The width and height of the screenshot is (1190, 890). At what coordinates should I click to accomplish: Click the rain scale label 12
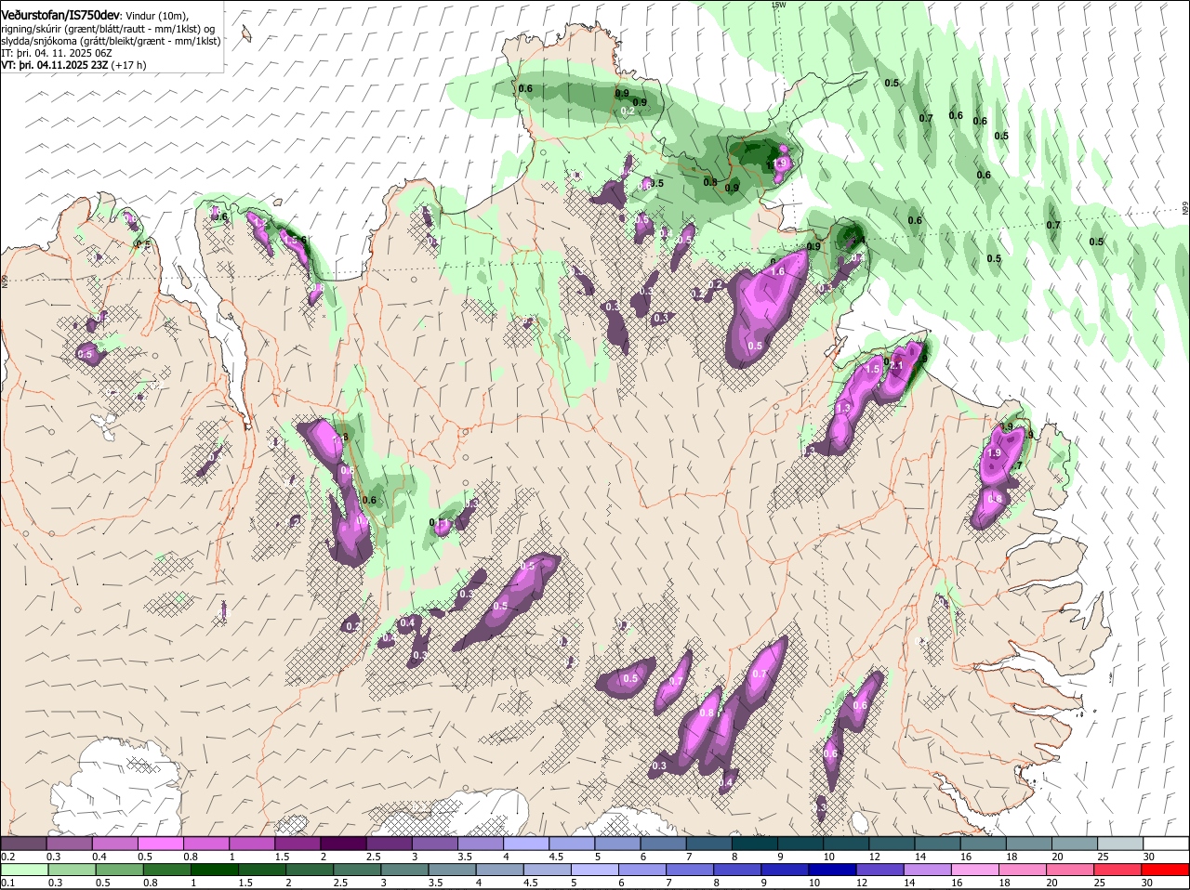pos(862,883)
